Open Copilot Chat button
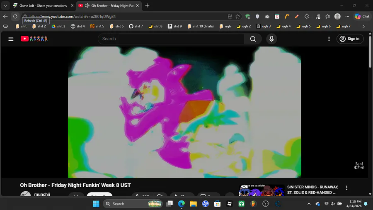 362,17
